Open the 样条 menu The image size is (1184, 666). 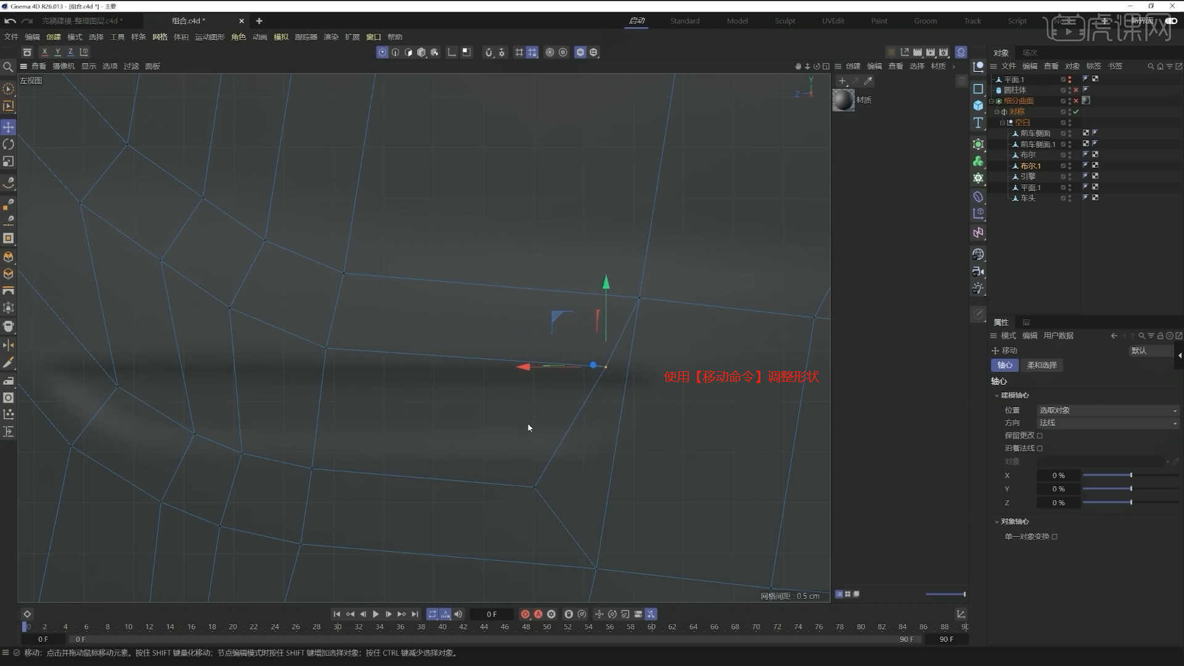[139, 37]
